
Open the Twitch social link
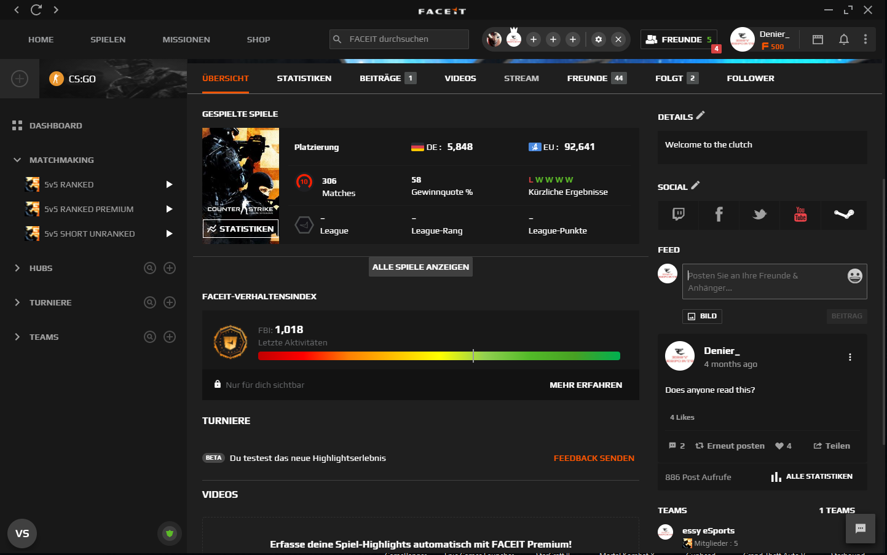[679, 215]
